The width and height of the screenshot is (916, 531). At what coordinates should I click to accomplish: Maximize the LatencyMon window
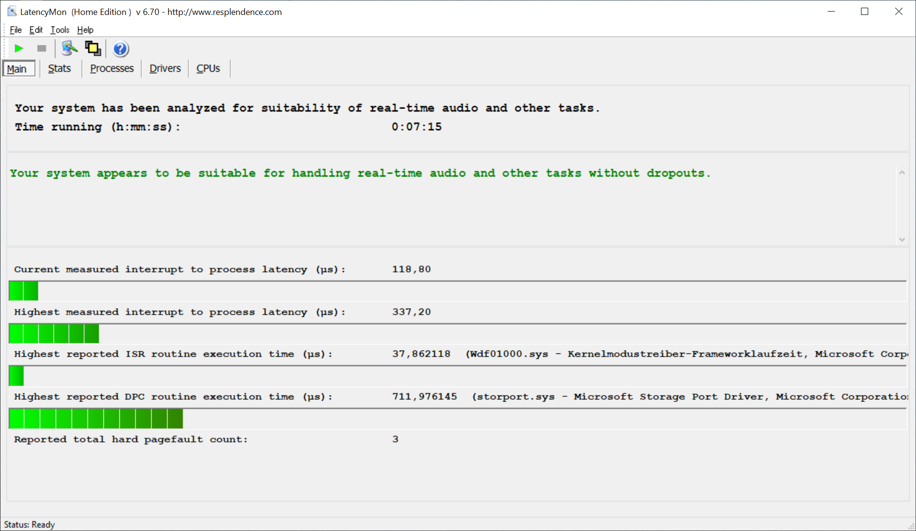(864, 12)
